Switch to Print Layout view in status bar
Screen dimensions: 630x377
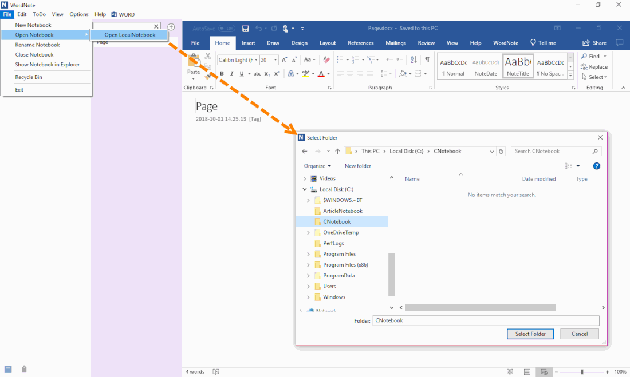coord(527,372)
